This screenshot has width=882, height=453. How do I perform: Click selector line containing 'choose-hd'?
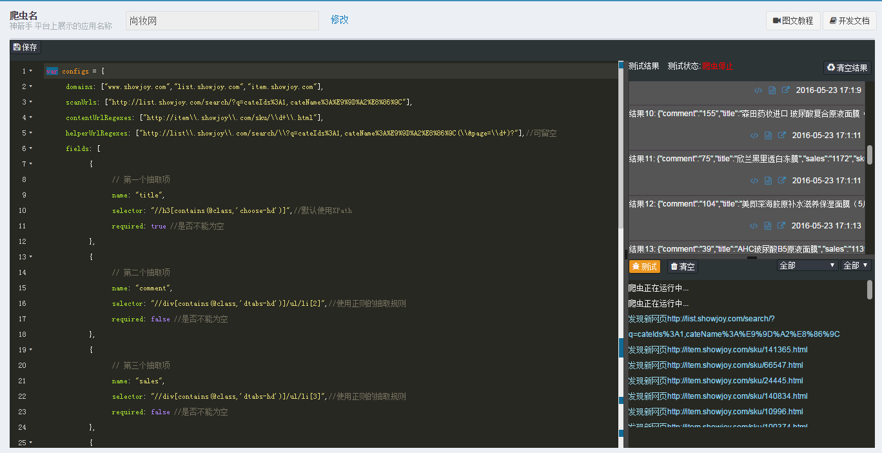click(x=232, y=210)
